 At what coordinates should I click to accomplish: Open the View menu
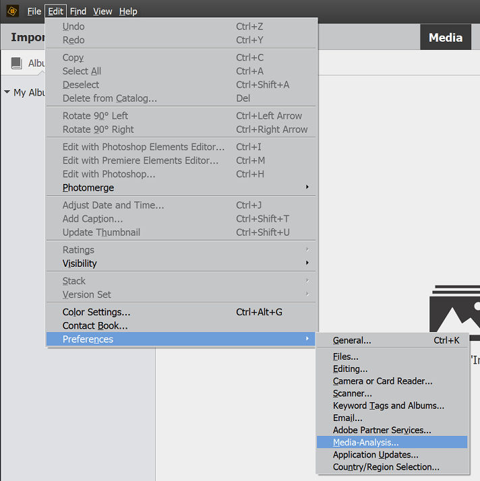point(102,11)
